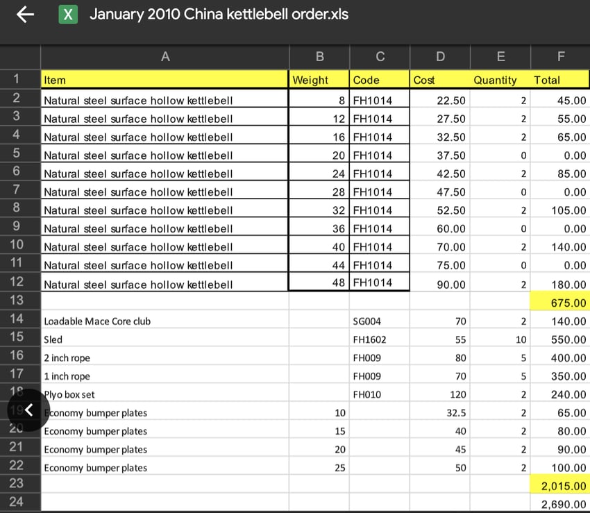This screenshot has height=513, width=590.
Task: Select total cell 350.00
Action: (560, 374)
